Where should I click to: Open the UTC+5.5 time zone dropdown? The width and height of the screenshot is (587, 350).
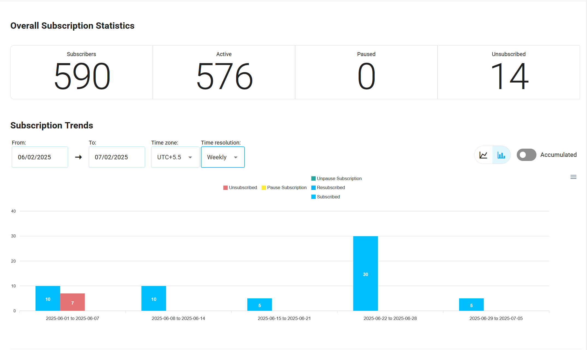coord(175,157)
